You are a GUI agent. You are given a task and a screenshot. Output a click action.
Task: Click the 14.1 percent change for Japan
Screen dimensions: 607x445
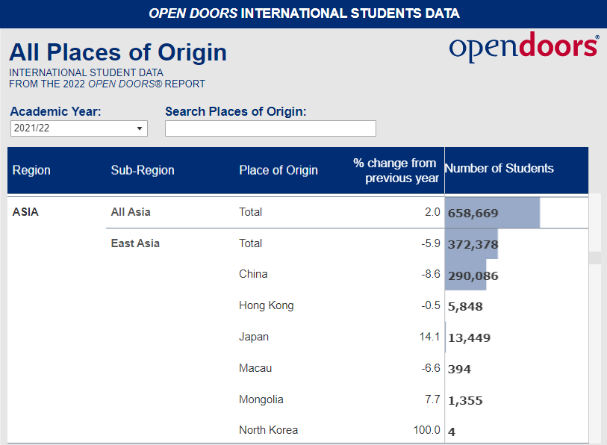430,337
